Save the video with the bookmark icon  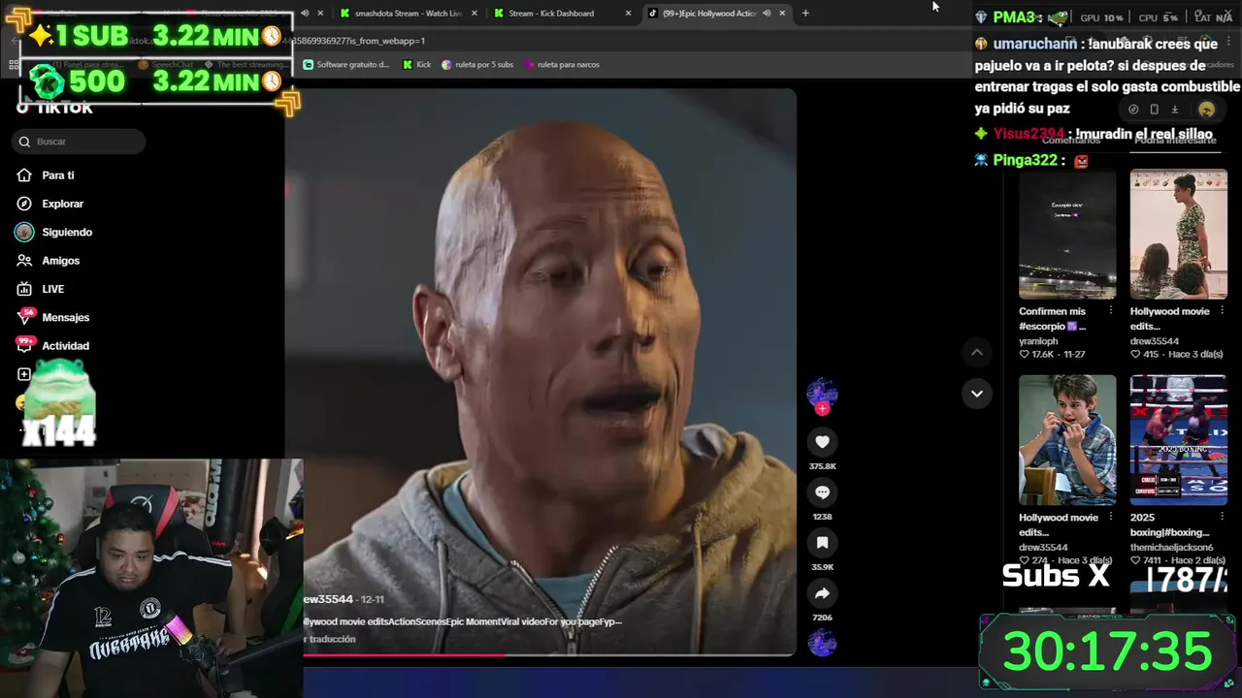tap(822, 543)
